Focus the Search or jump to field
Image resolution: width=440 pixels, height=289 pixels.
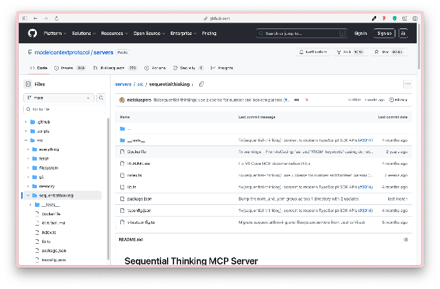tap(302, 34)
